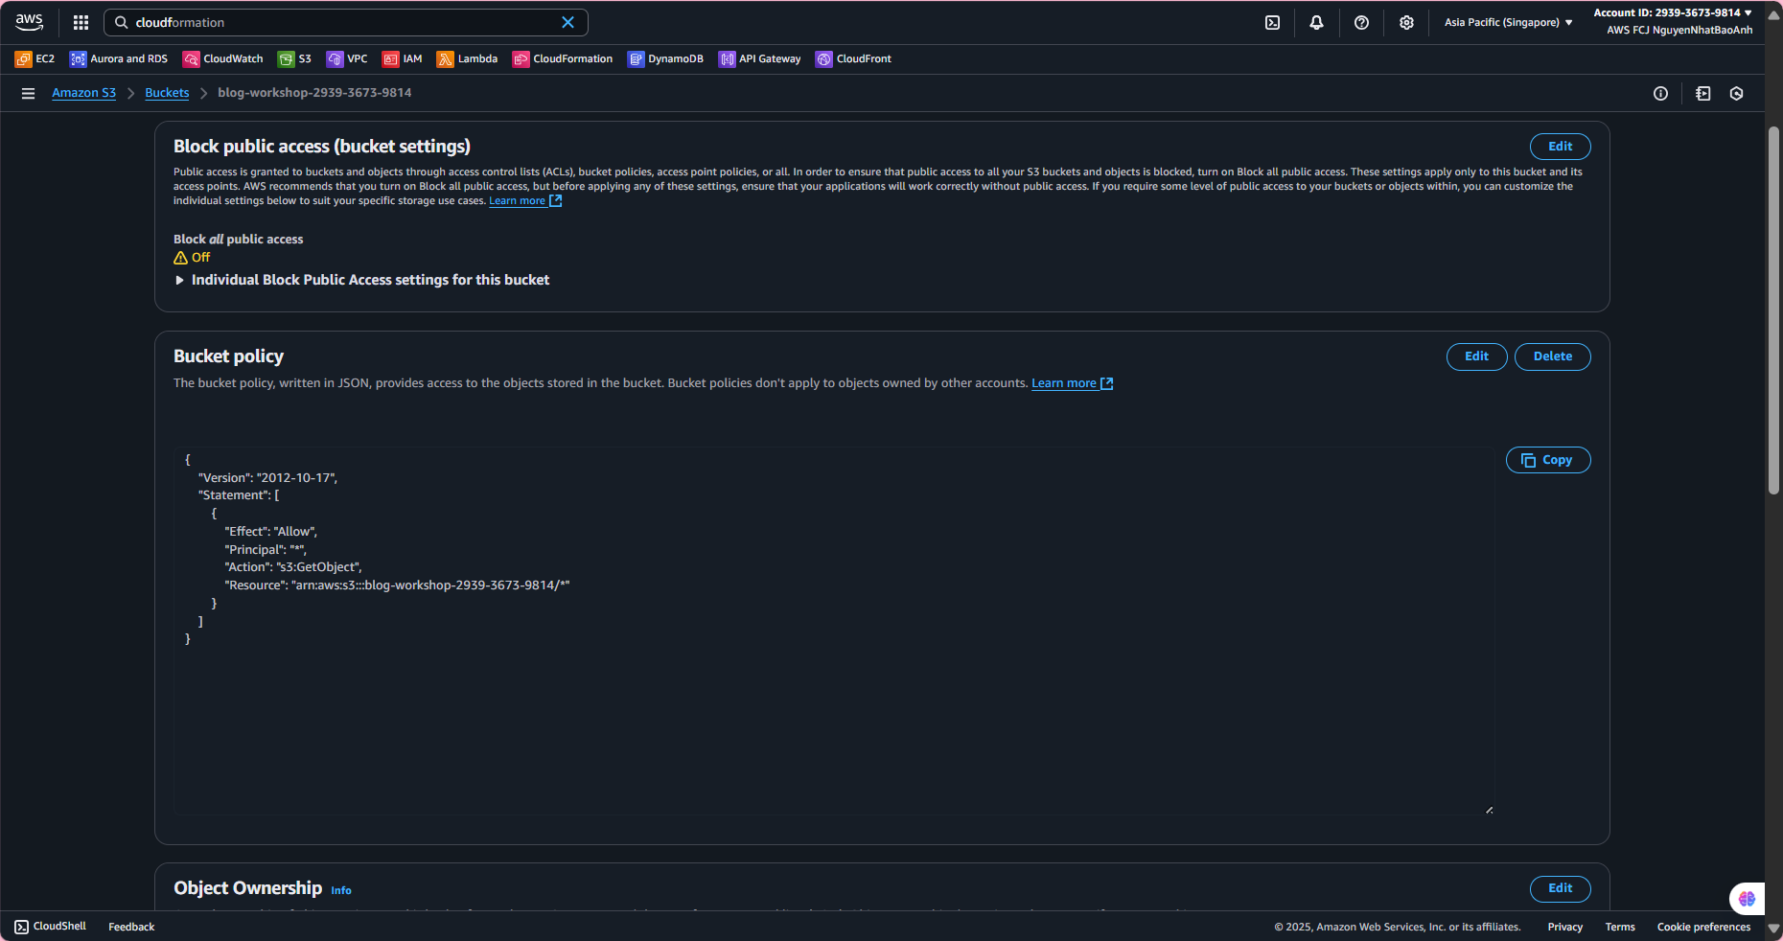Go to Buckets breadcrumb link
The image size is (1783, 941).
[167, 93]
